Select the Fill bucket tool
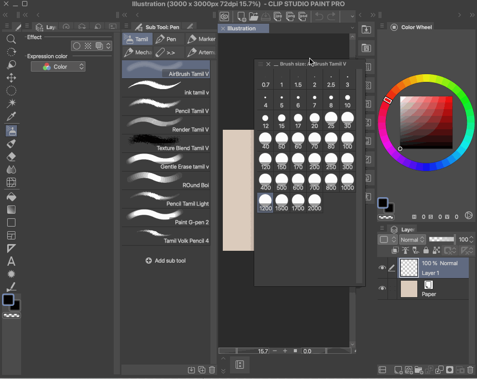Screen dimensions: 477x379 click(x=11, y=196)
